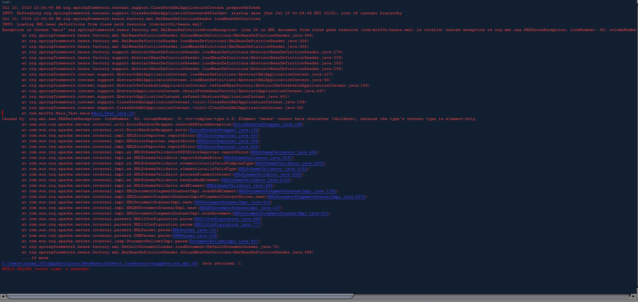Follow the XMLSchemaValidator.java:859 link

click(x=240, y=186)
